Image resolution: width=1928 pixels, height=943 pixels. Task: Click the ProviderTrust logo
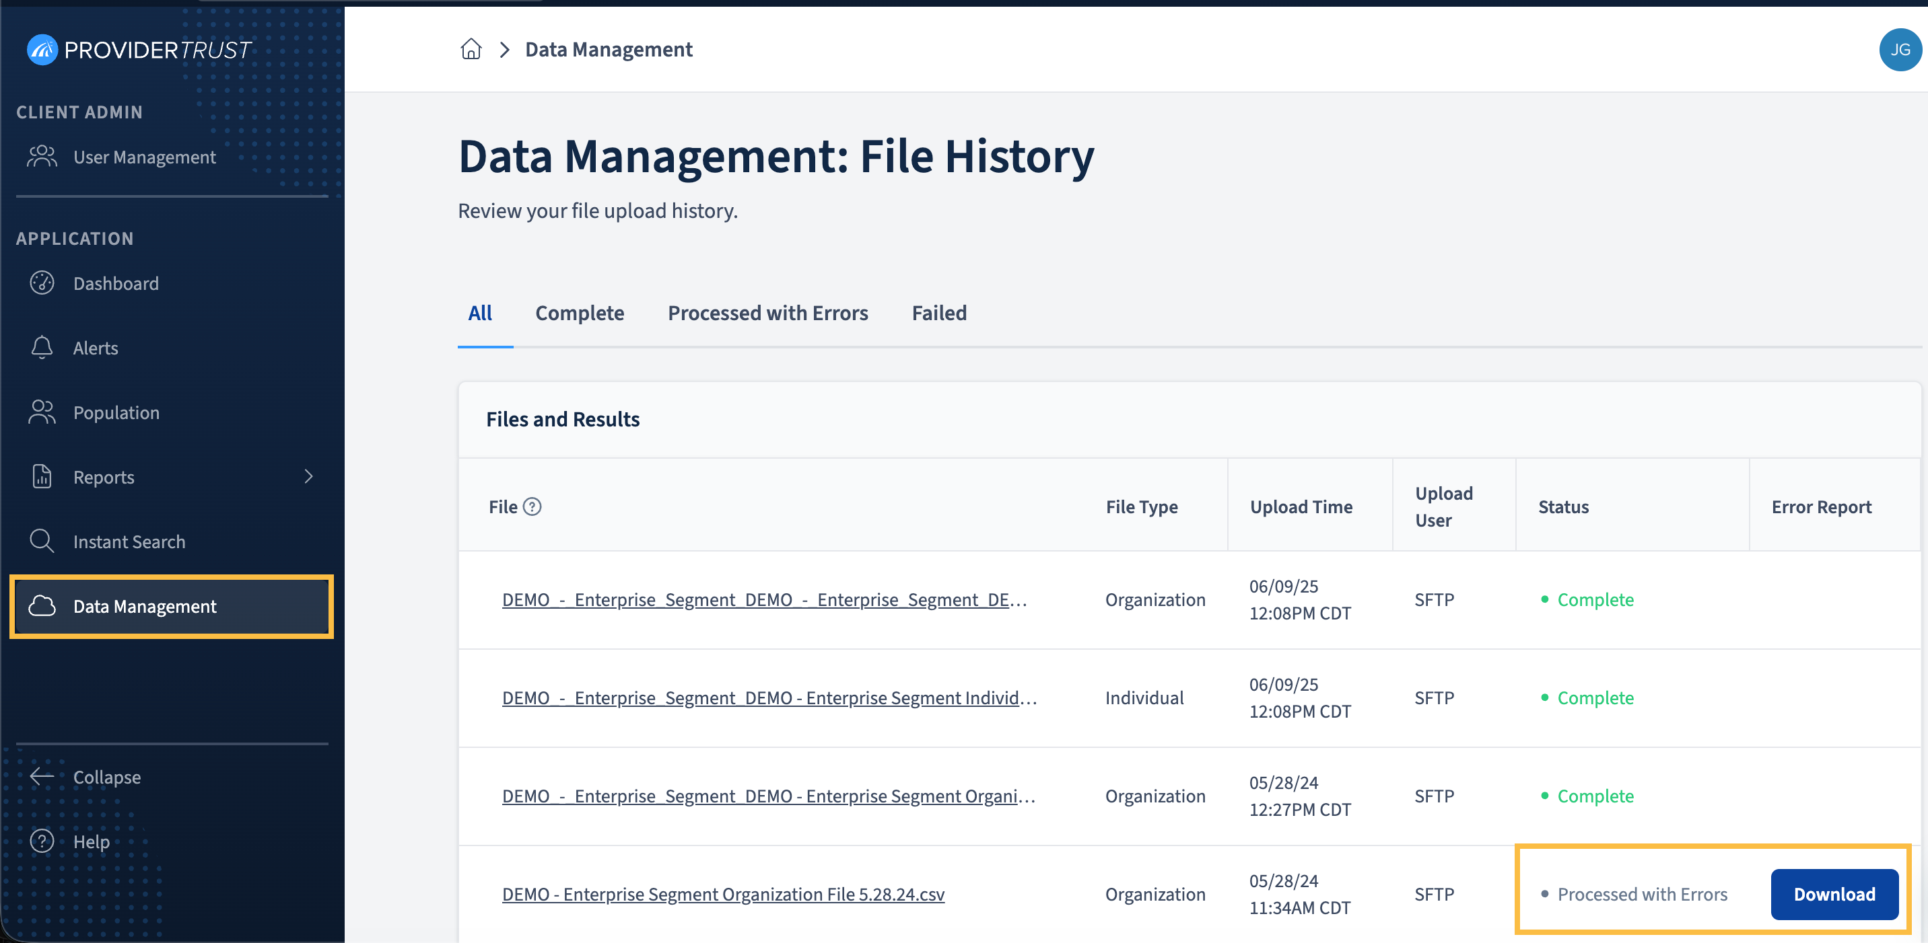point(139,49)
